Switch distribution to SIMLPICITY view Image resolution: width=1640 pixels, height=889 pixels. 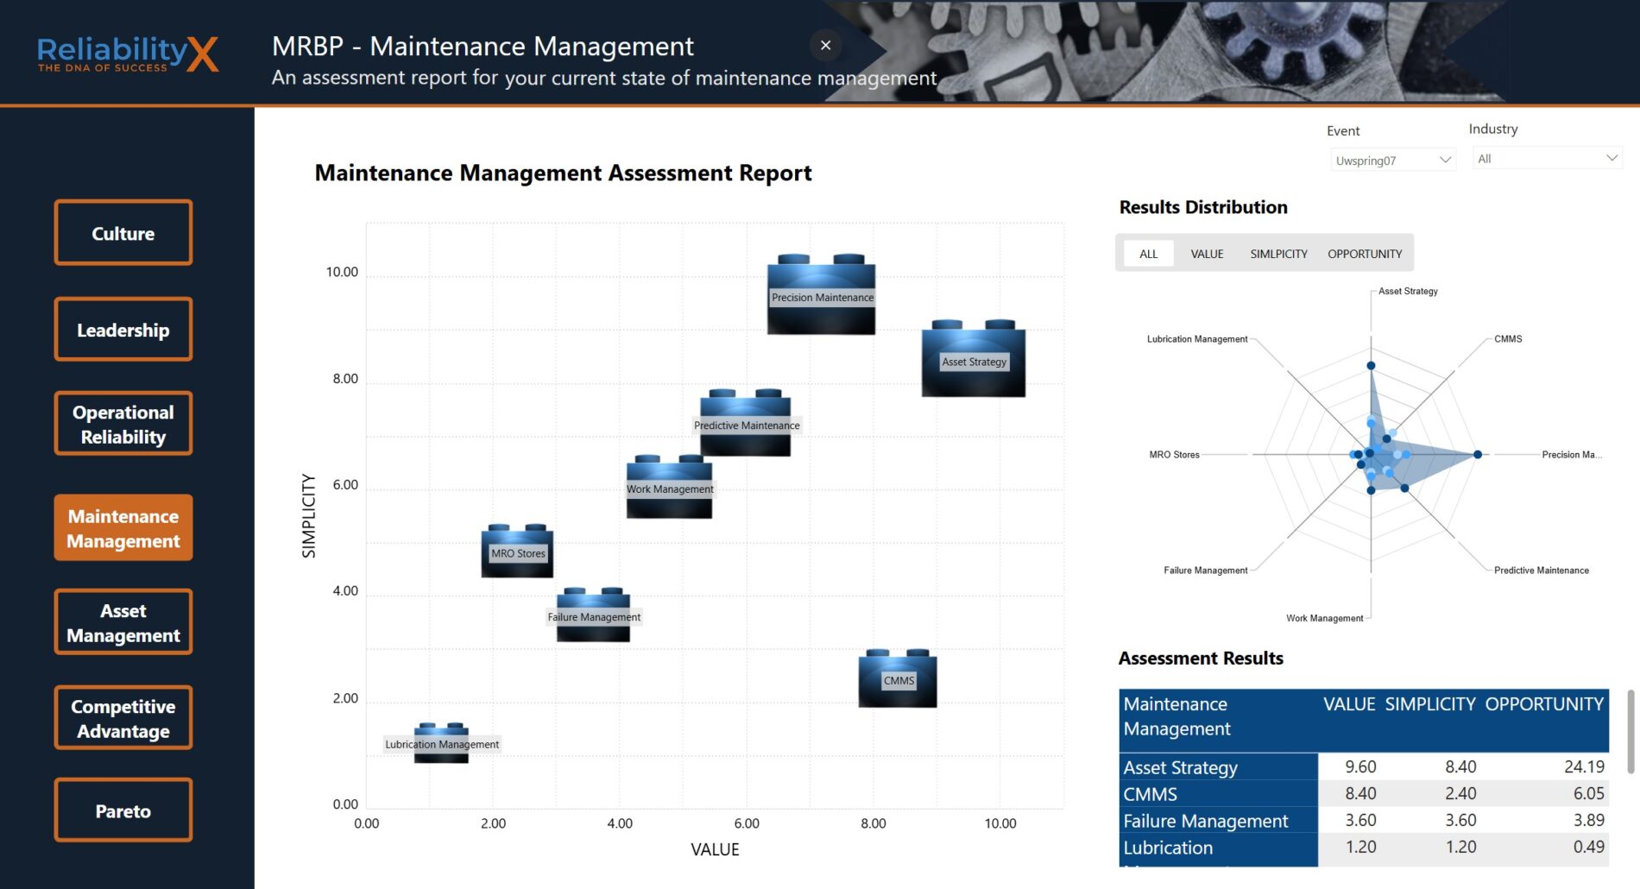pyautogui.click(x=1278, y=254)
